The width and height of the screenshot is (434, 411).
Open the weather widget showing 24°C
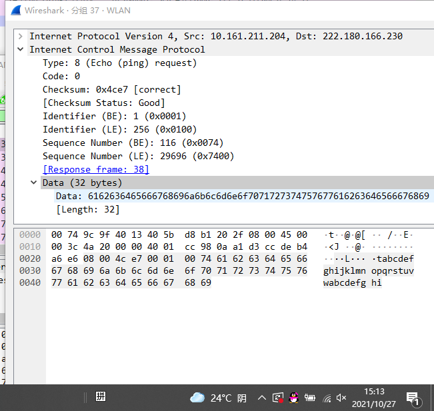(x=218, y=398)
